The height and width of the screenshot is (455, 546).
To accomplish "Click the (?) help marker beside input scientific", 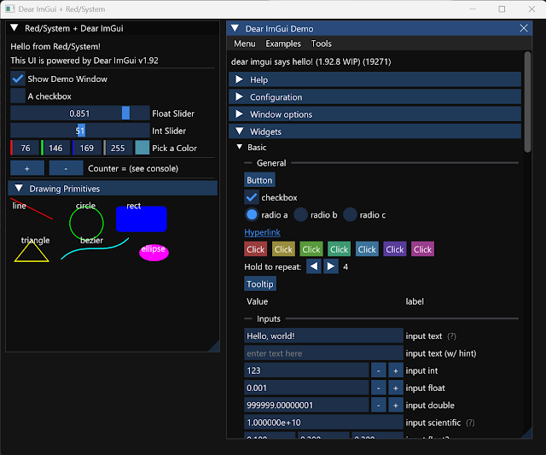I will pos(470,423).
